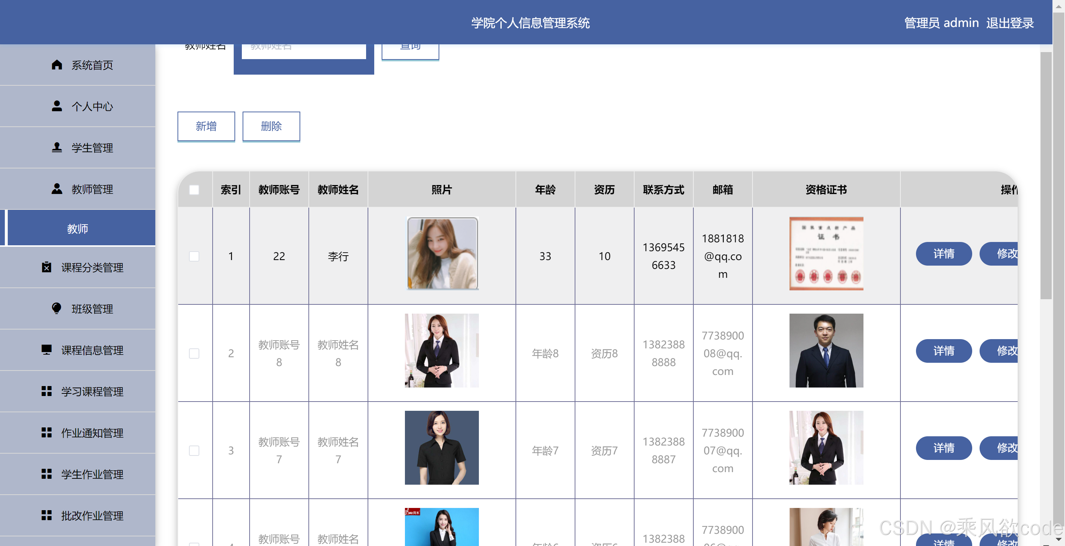Click the grid icon beside 作业通知管理
The image size is (1065, 546).
46,433
